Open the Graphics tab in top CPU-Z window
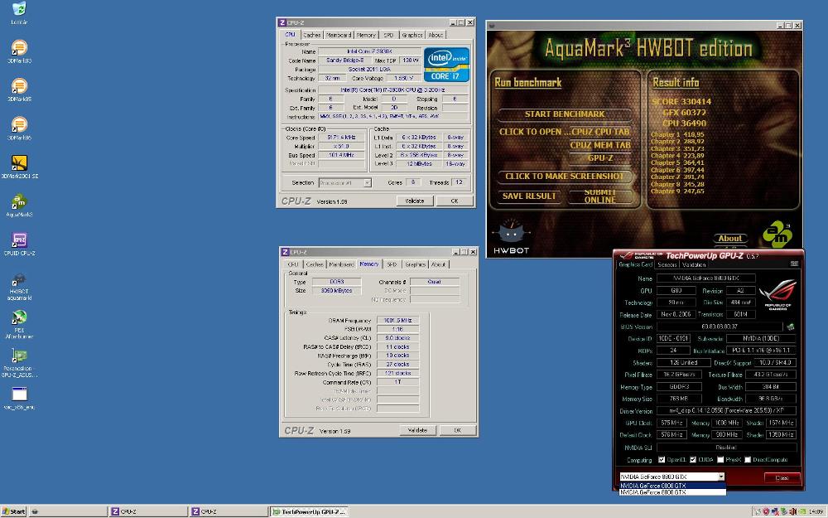Screen dimensions: 828x518 (x=412, y=35)
